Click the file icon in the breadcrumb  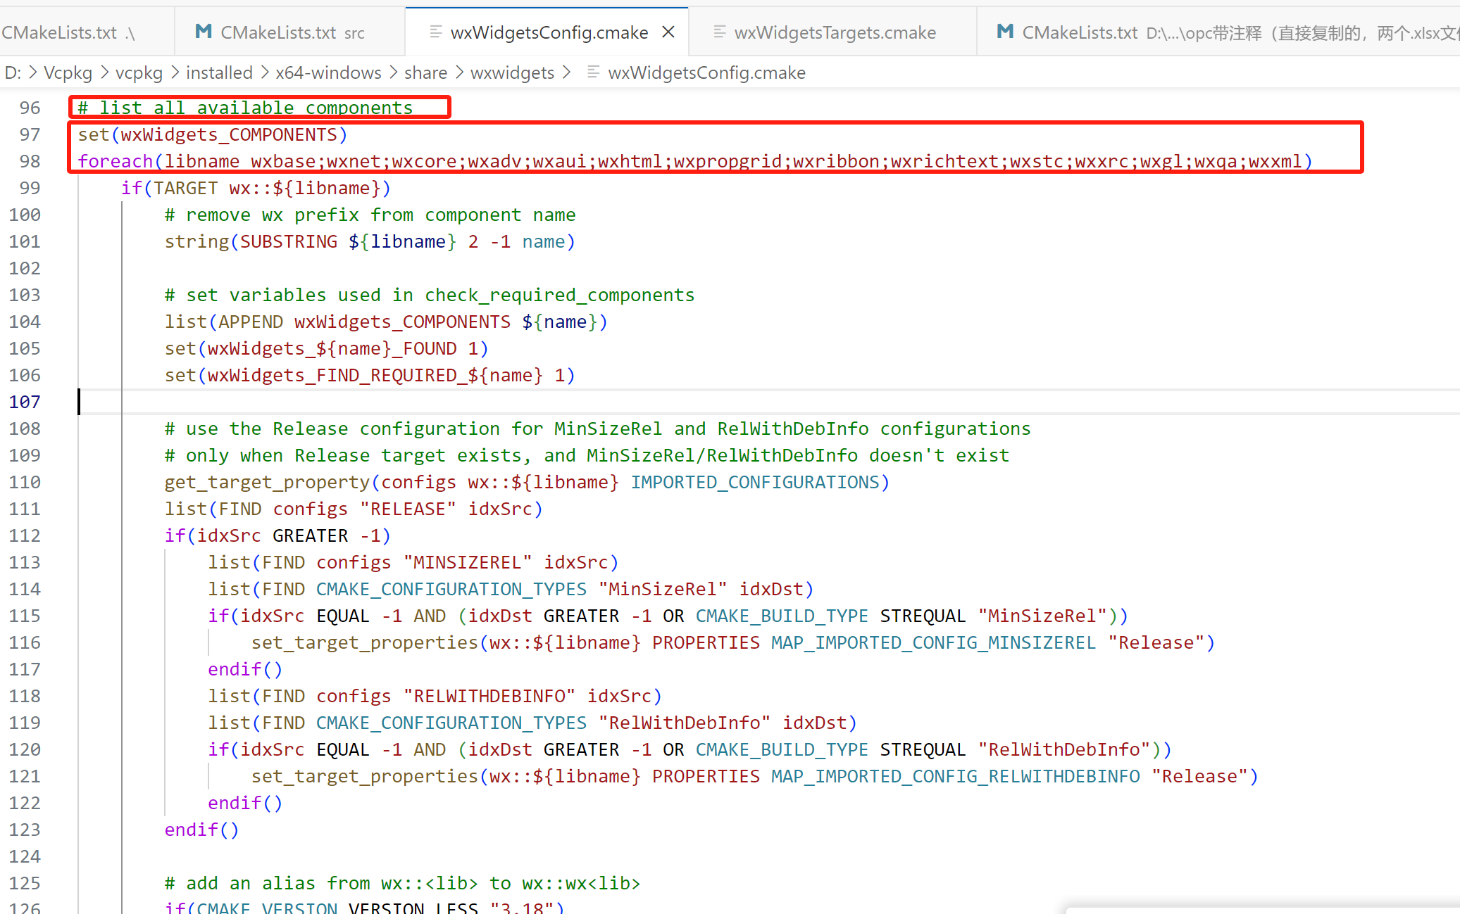click(x=593, y=72)
